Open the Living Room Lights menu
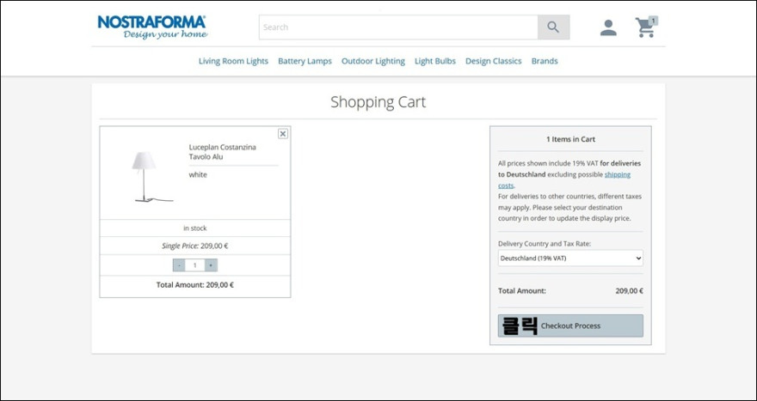This screenshot has width=757, height=401. [x=233, y=61]
